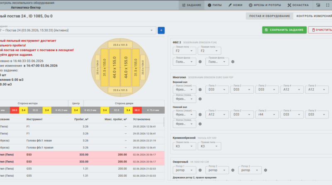
Task: Click gear icon for Верхний вал Фреза (левая)
Action: pos(200,89)
